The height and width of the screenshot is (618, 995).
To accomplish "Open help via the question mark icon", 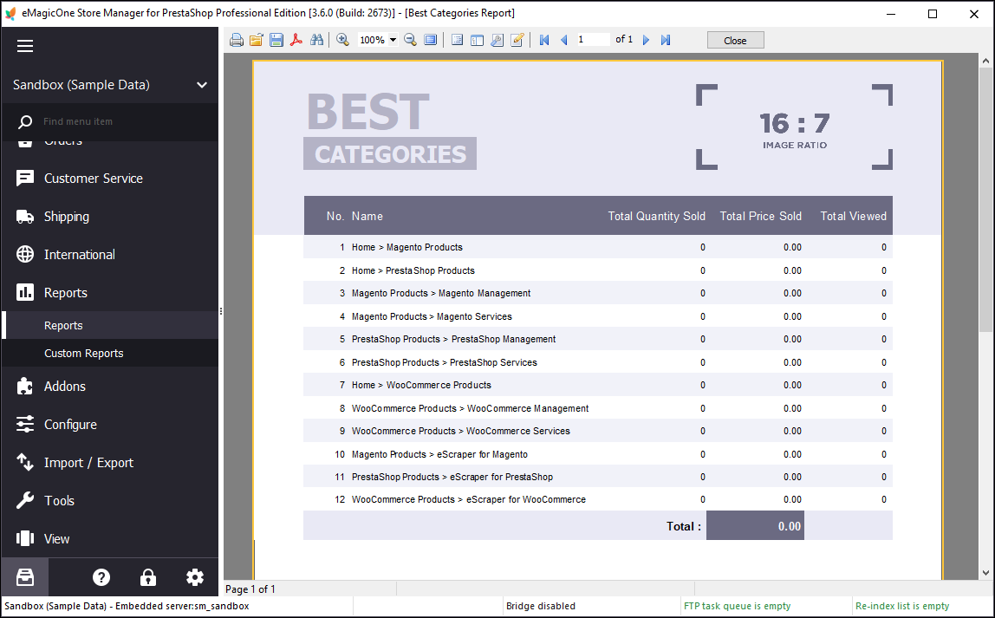I will point(101,576).
